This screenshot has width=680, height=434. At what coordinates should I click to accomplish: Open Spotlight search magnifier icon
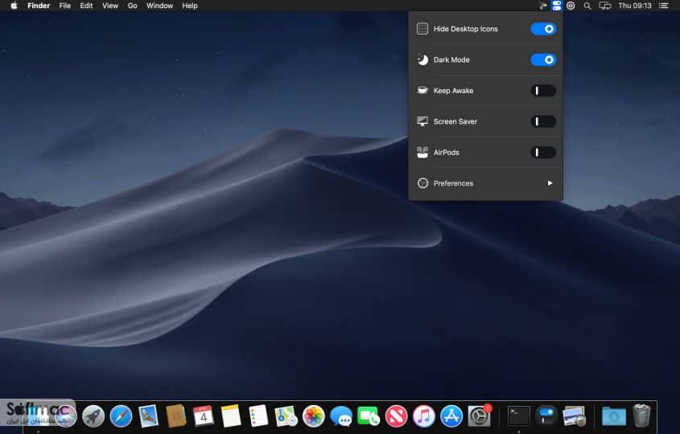[x=587, y=6]
